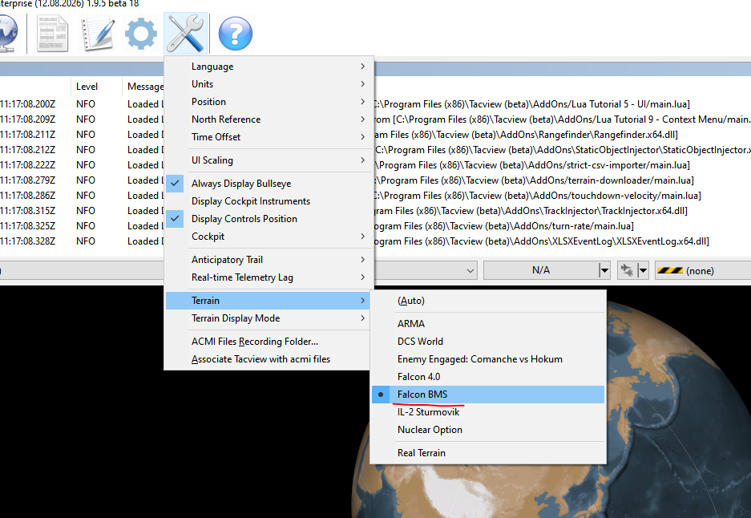This screenshot has width=751, height=518.
Task: Select Real Terrain option
Action: (x=487, y=453)
